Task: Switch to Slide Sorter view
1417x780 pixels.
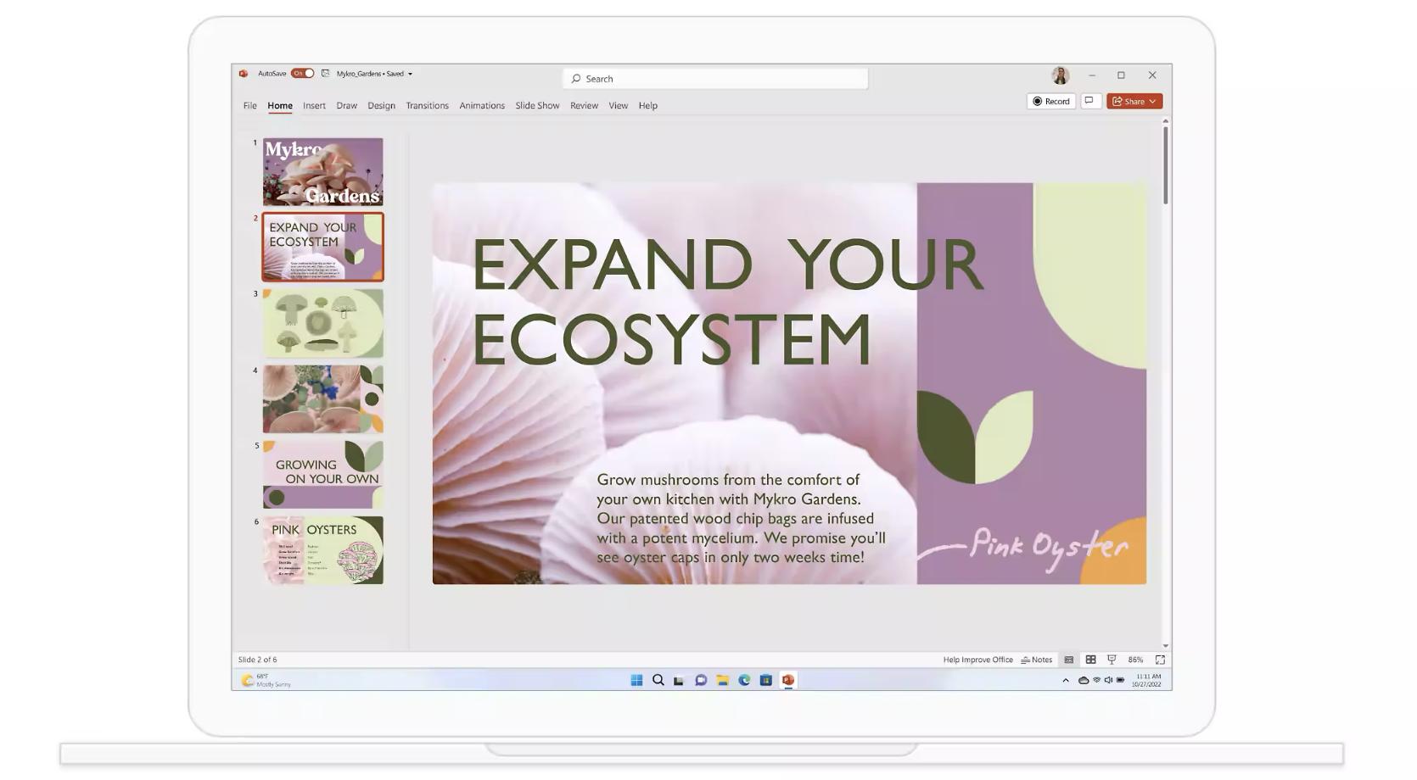Action: click(1091, 660)
